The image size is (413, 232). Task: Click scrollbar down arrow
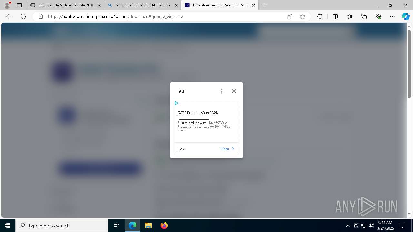coord(409,214)
